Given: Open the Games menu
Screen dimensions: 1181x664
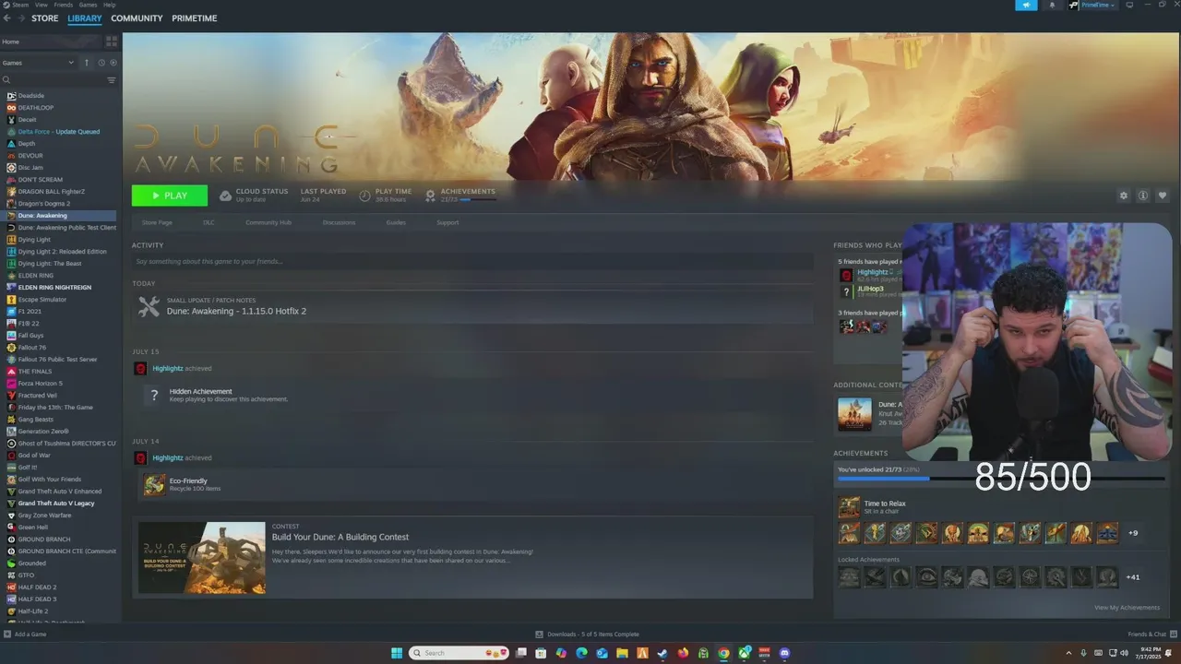Looking at the screenshot, I should click(x=89, y=5).
